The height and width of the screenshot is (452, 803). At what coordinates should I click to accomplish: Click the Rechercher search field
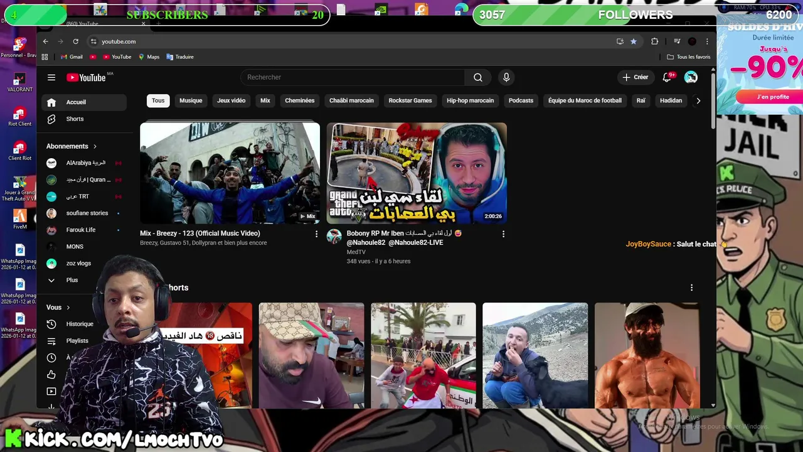[353, 77]
